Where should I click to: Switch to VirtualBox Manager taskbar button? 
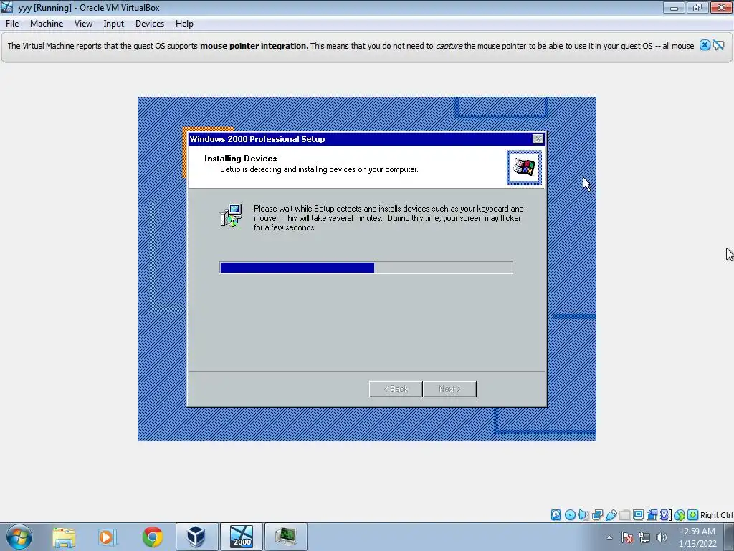click(196, 537)
